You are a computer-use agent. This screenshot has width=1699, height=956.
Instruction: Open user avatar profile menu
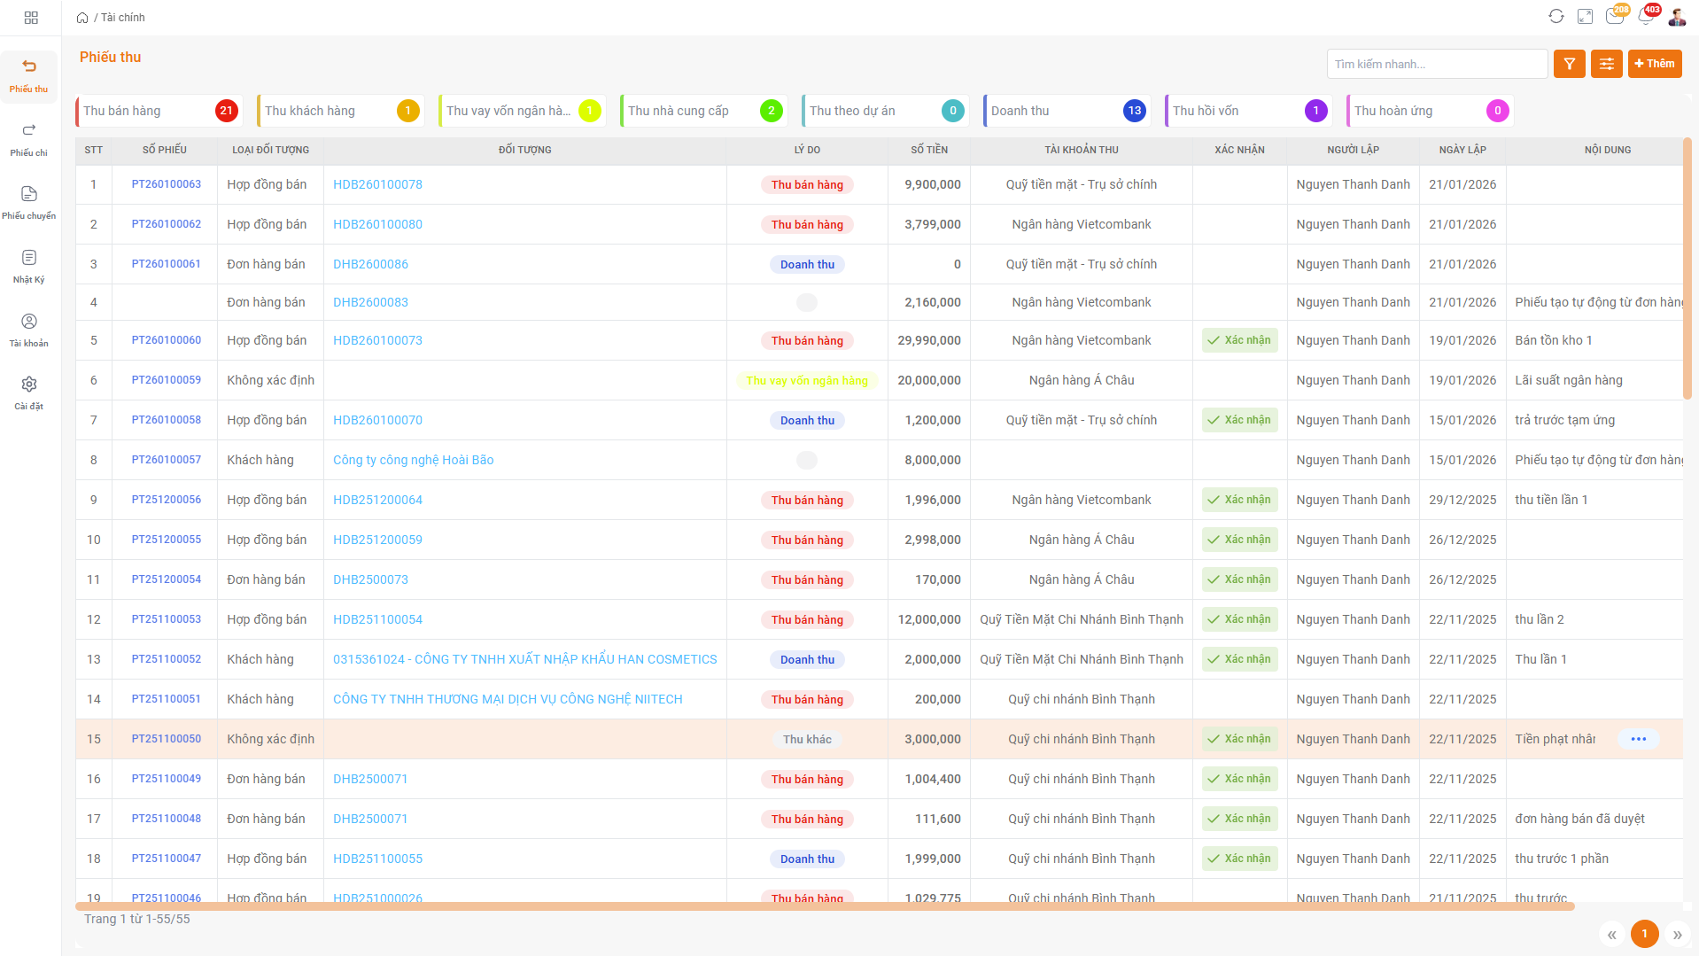pyautogui.click(x=1677, y=17)
